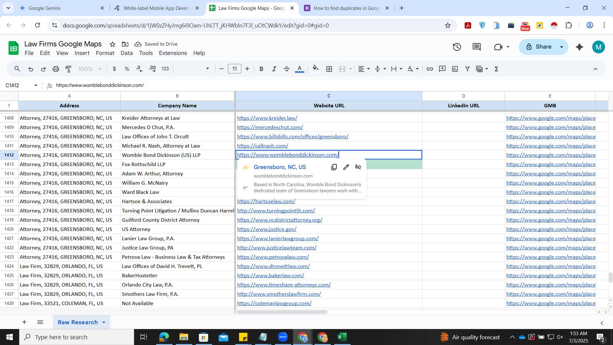Open the hartsoelaw.com link
Image resolution: width=613 pixels, height=345 pixels.
point(266,201)
